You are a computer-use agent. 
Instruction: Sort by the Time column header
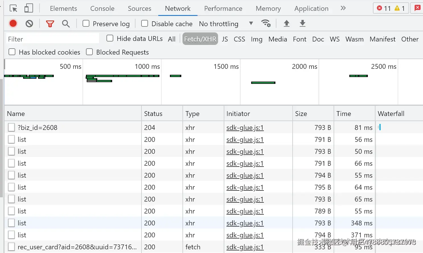(354, 113)
